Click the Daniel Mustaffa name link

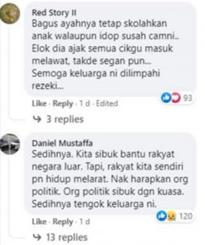pyautogui.click(x=62, y=143)
